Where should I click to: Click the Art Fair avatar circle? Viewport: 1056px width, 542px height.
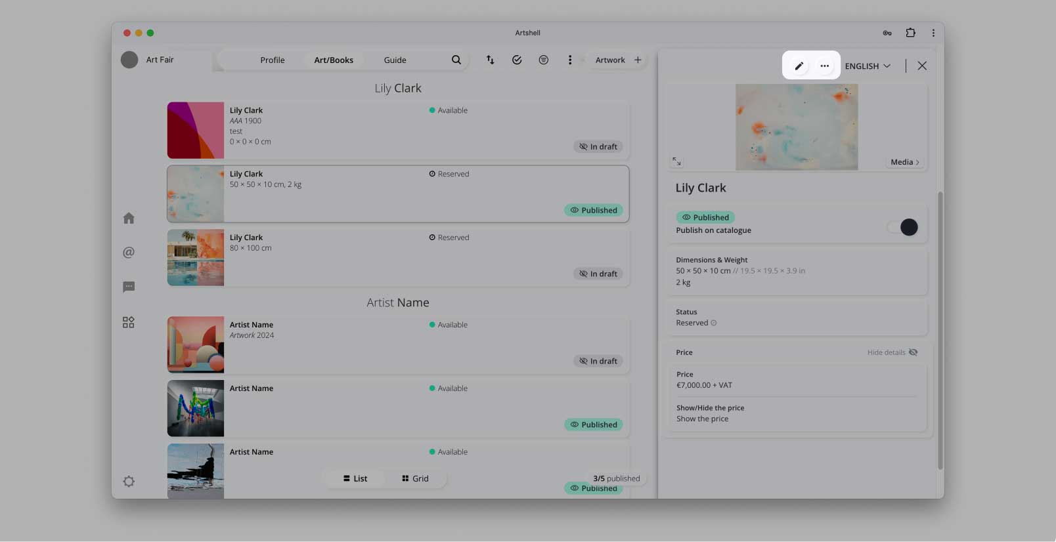point(129,60)
